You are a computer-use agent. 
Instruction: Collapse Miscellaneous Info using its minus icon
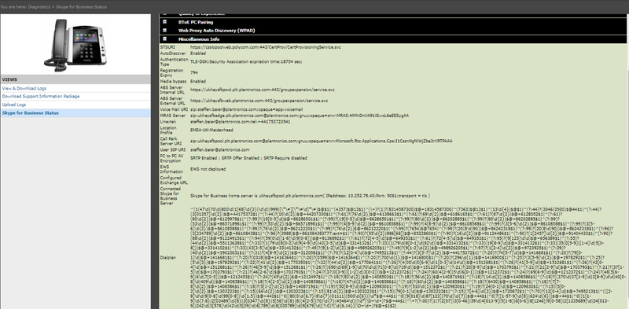(164, 39)
